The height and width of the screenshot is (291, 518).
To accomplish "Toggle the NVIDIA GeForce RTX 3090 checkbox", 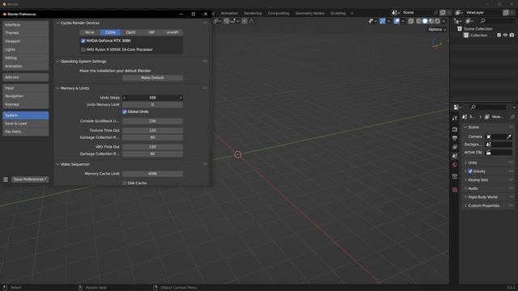I will coord(83,41).
